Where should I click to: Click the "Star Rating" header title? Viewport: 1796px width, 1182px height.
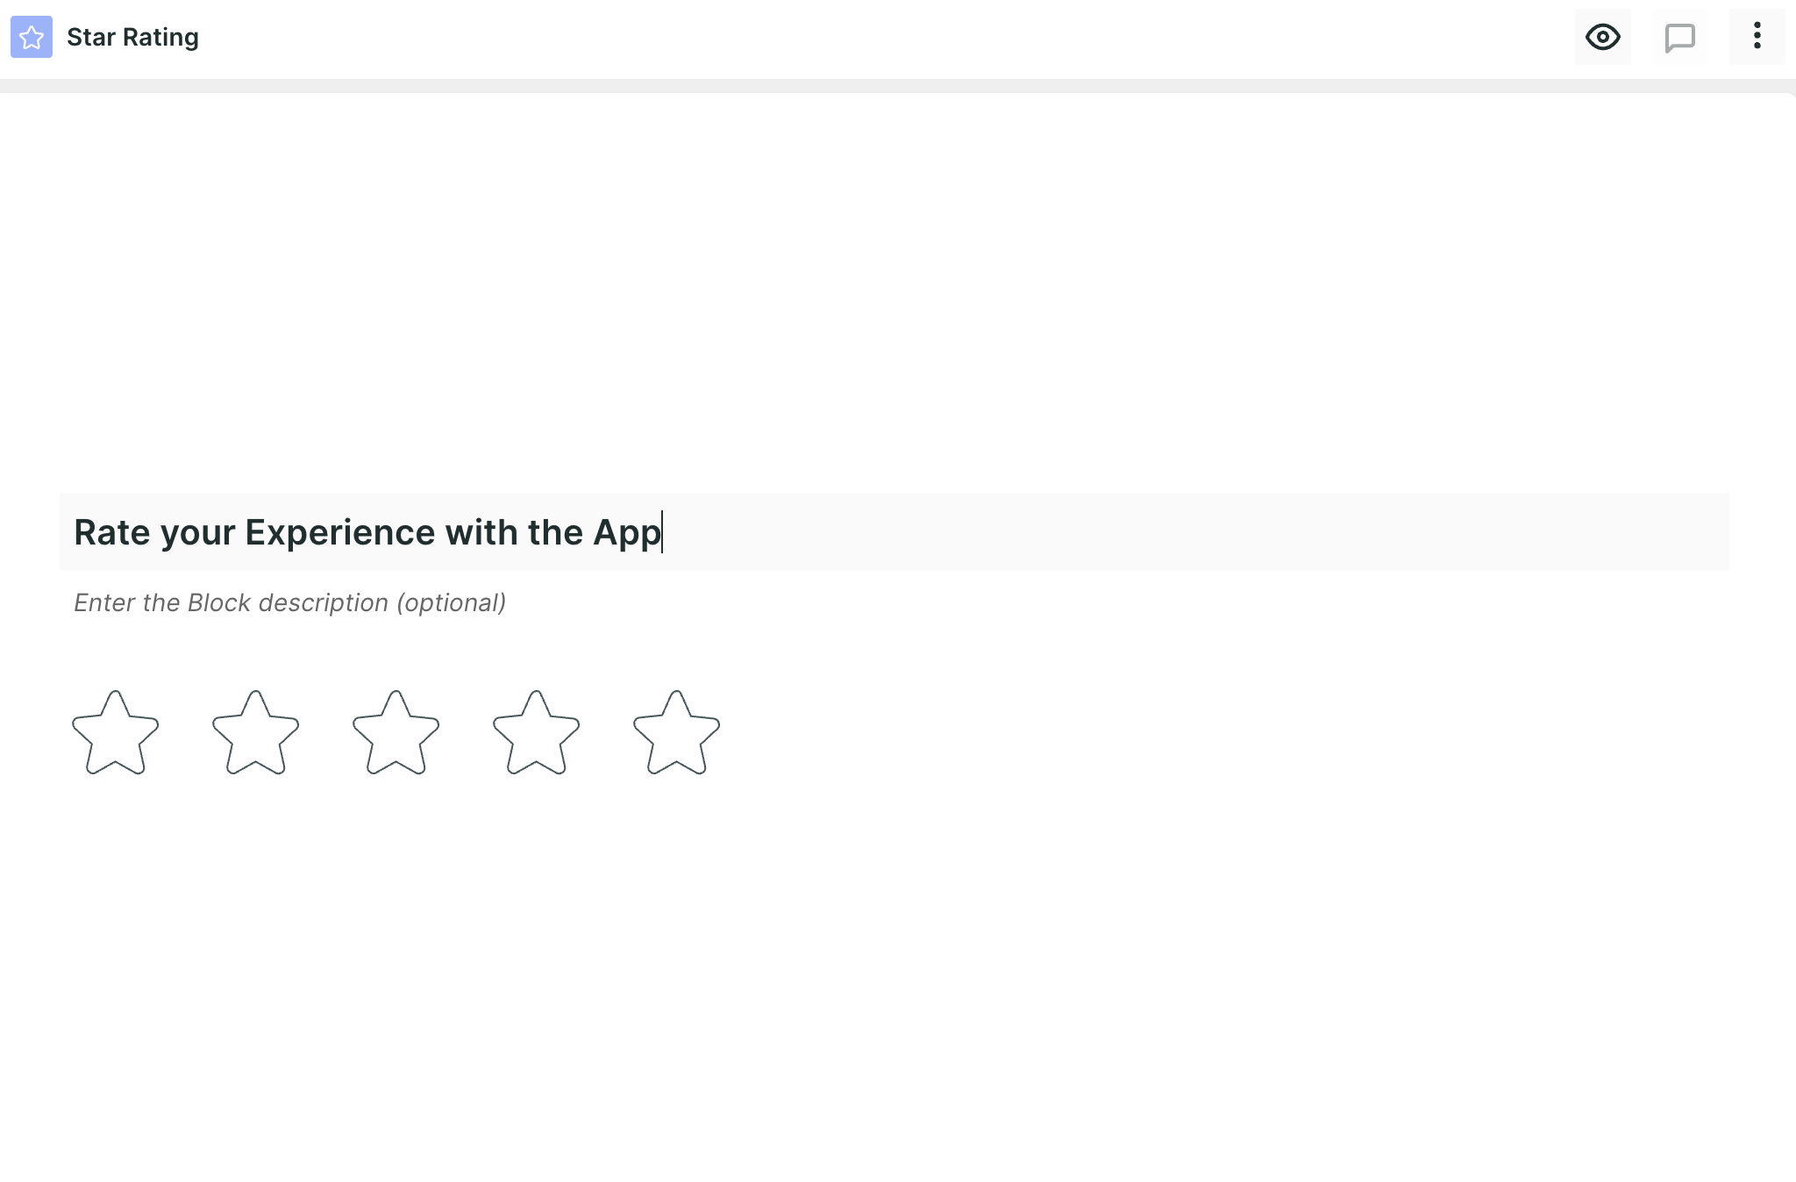(x=132, y=37)
